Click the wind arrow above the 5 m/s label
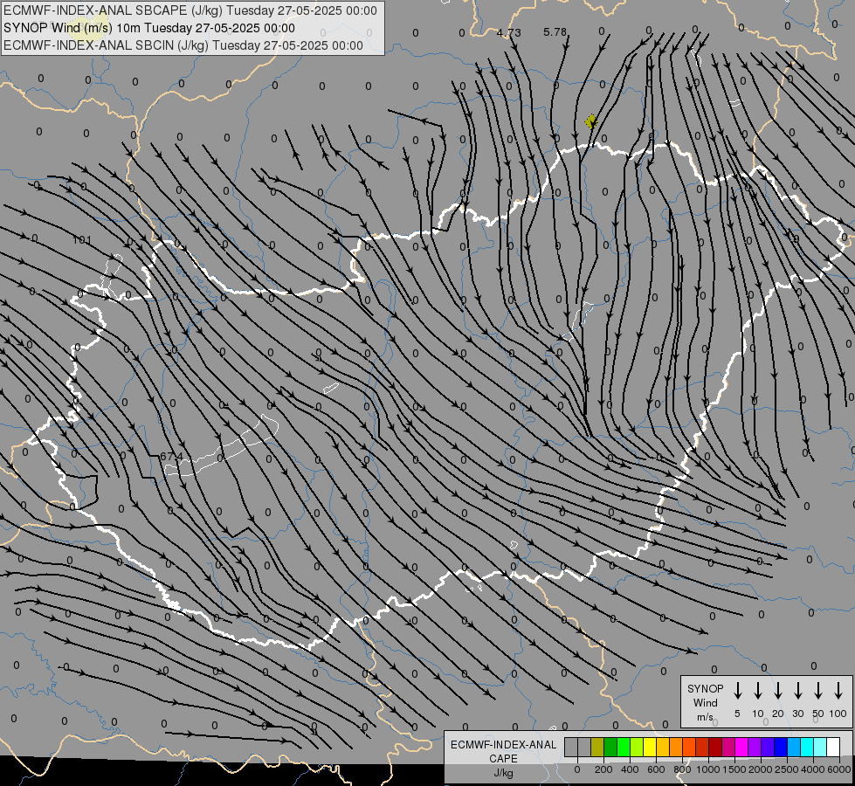 coord(737,691)
